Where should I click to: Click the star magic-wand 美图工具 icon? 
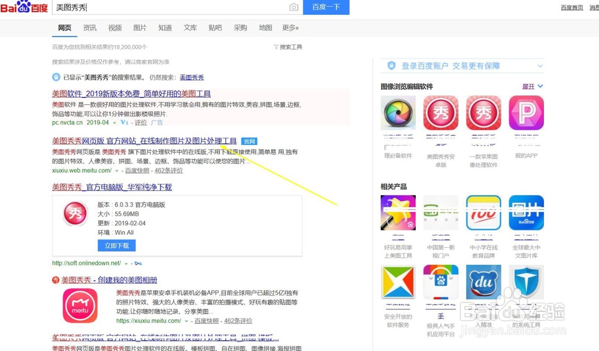[x=398, y=213]
